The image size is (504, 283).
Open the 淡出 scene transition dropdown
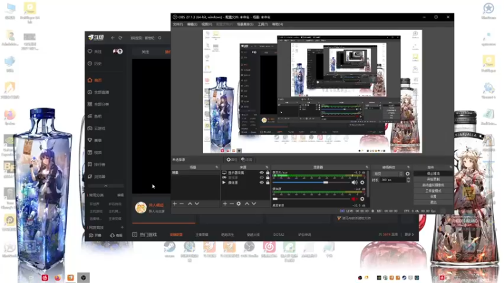[x=388, y=174]
